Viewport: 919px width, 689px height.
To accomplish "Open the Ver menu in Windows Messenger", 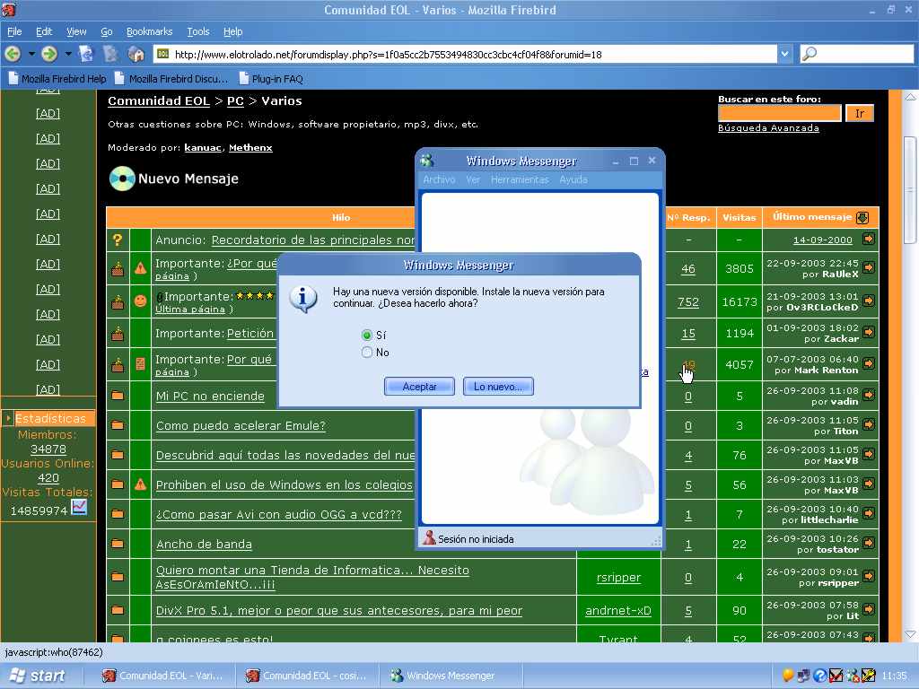I will 473,179.
